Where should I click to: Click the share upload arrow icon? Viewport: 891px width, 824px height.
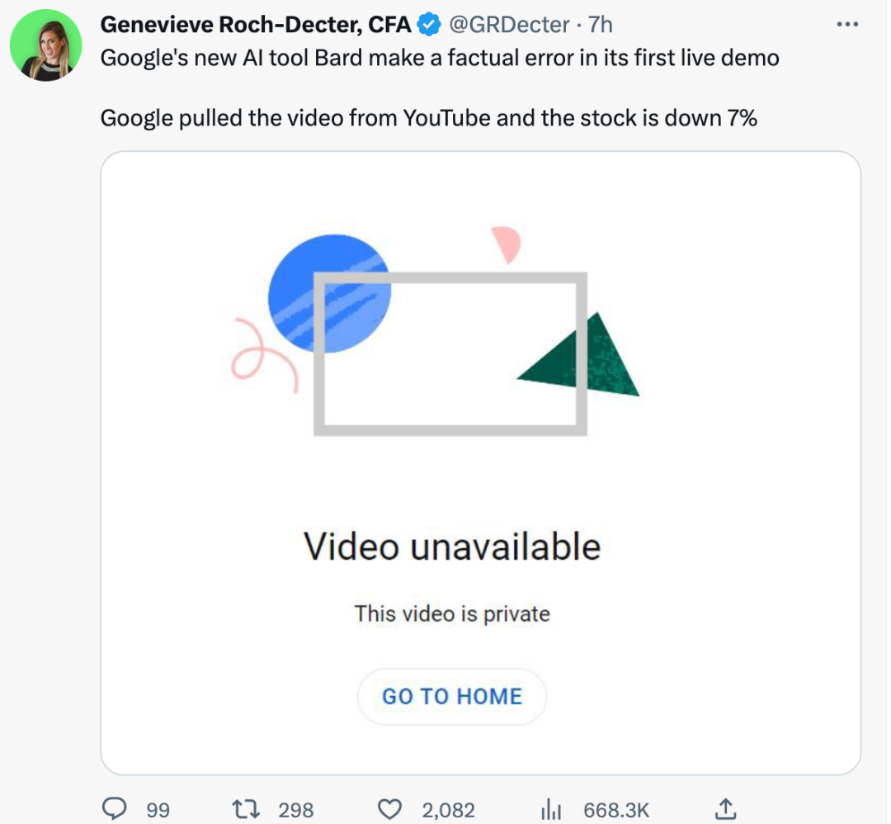[x=726, y=809]
